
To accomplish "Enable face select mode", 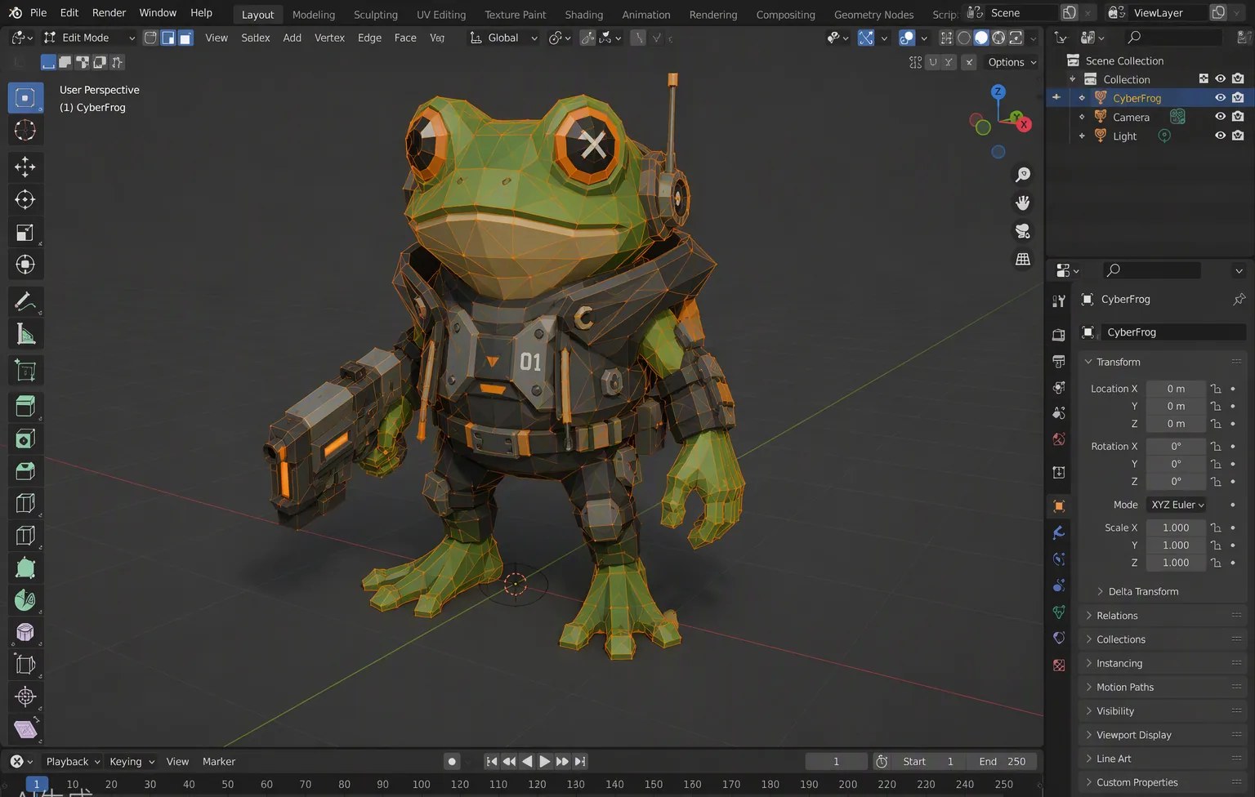I will click(x=185, y=38).
